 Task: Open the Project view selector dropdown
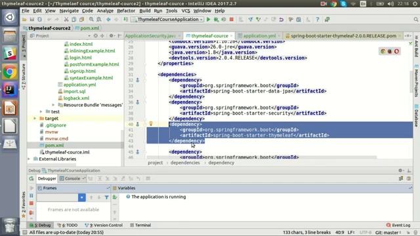point(89,36)
